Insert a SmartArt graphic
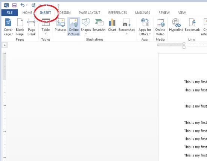Screen dimensions: 207x161 point(99,25)
